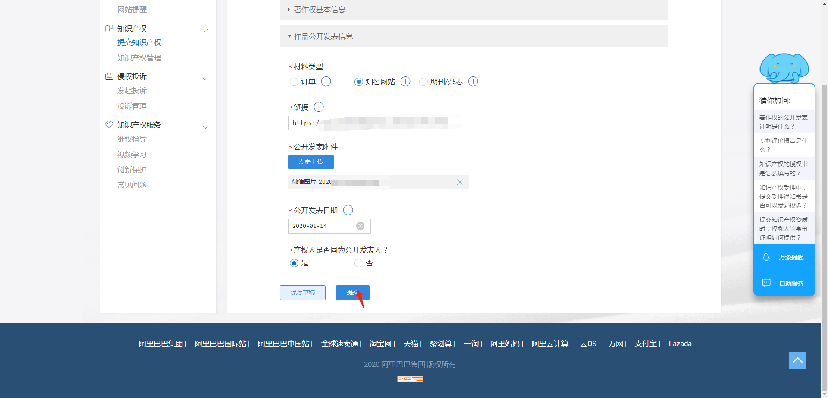Click the chat bubble icon for 自助服务
The image size is (828, 398).
[x=766, y=283]
